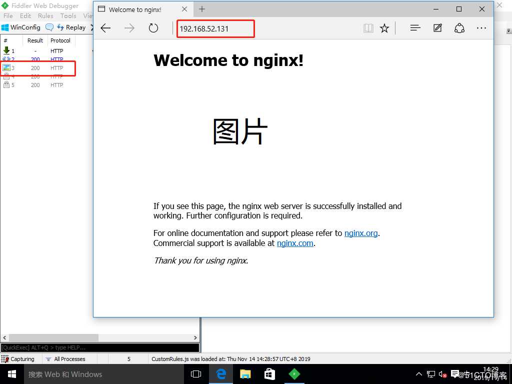Open File Explorer from taskbar
Screen dimensions: 512x384
(245, 374)
